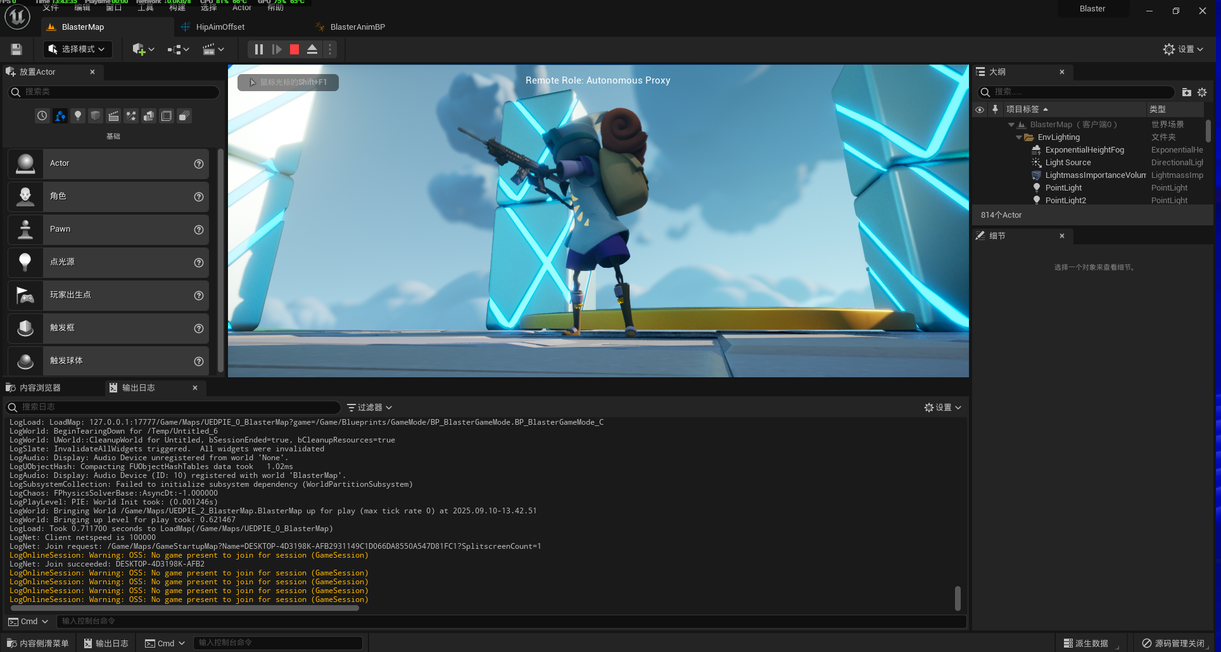This screenshot has width=1221, height=652.
Task: Switch to the BlasterAnimBP tab
Action: [357, 27]
